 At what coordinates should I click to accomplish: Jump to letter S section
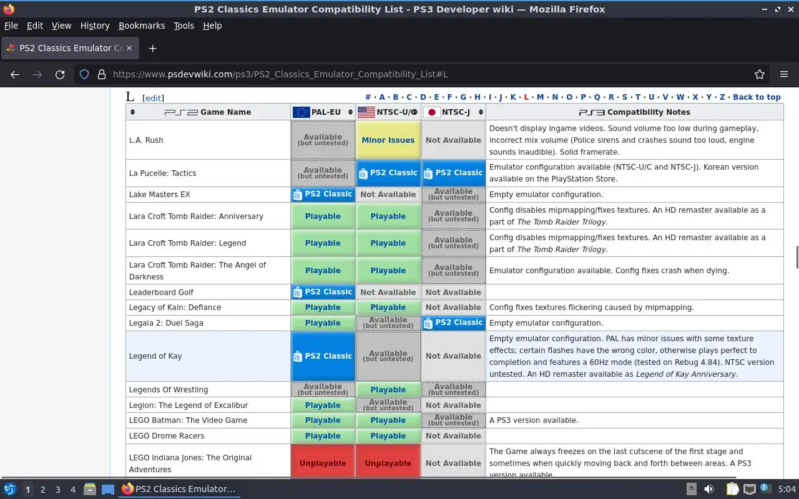tap(624, 97)
